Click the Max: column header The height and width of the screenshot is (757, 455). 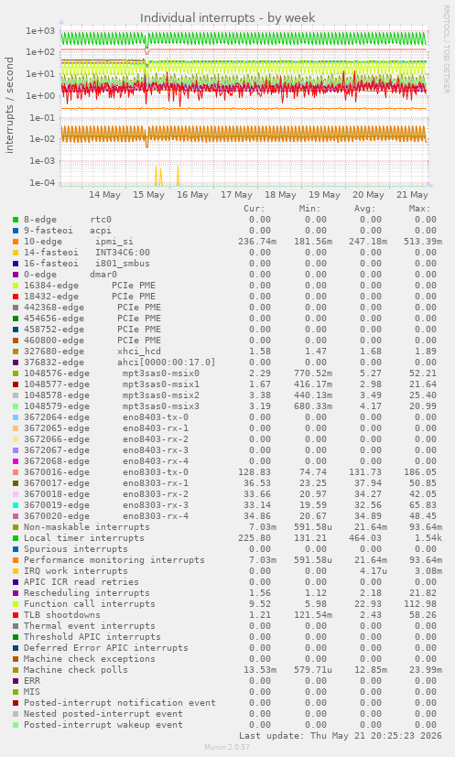pos(418,209)
